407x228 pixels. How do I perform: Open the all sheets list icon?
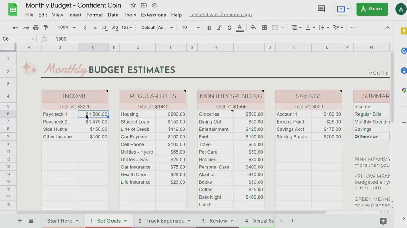(31, 221)
